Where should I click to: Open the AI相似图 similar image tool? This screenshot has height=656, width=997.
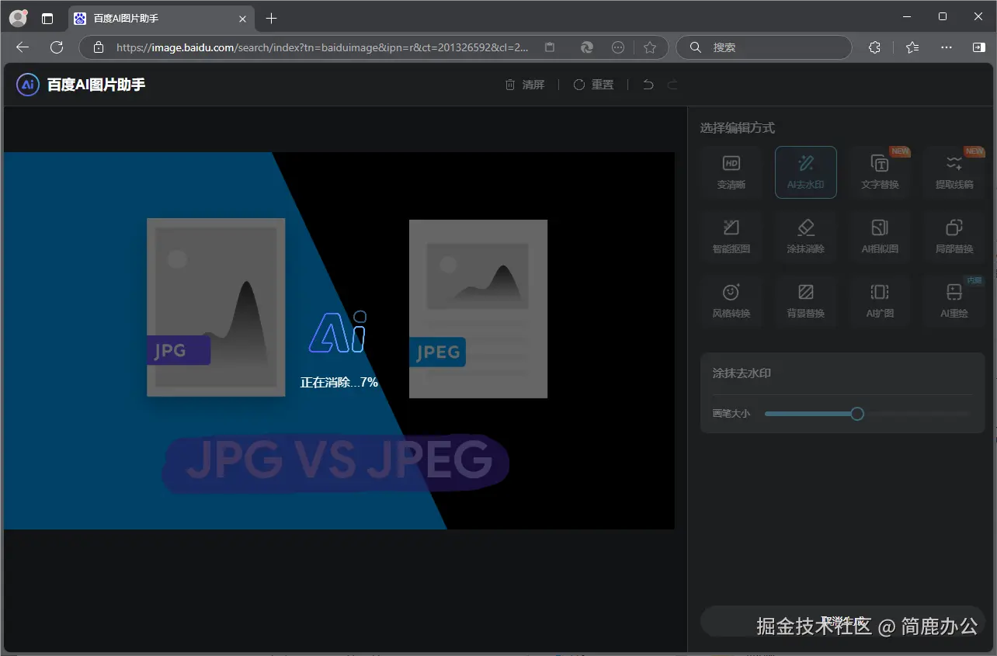tap(880, 237)
